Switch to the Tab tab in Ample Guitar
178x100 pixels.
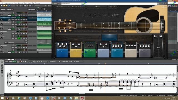pos(69,7)
